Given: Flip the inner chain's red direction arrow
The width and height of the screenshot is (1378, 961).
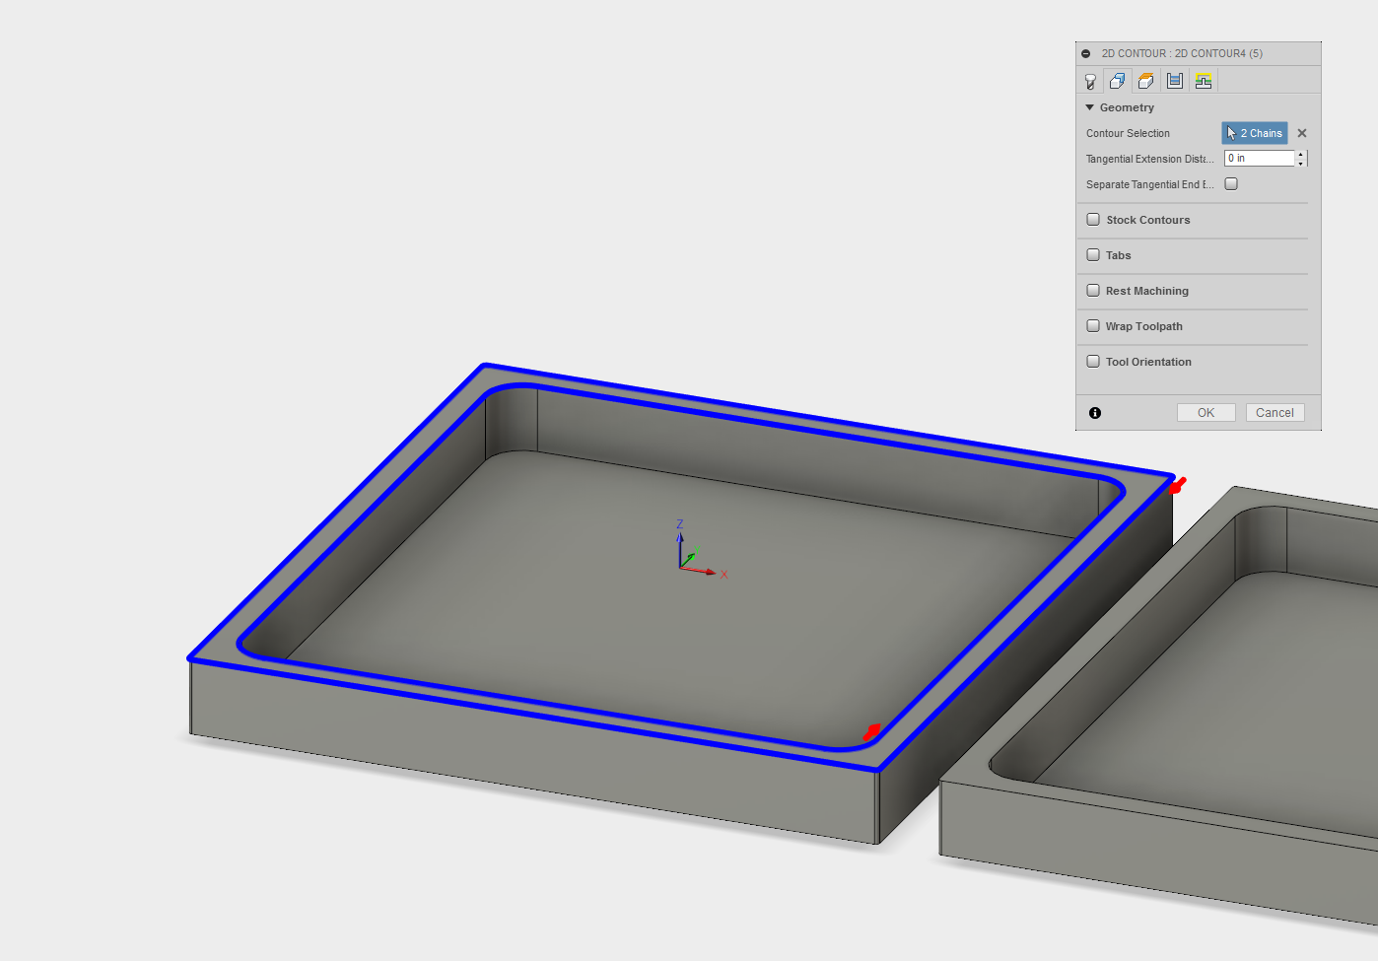Looking at the screenshot, I should pos(872,731).
